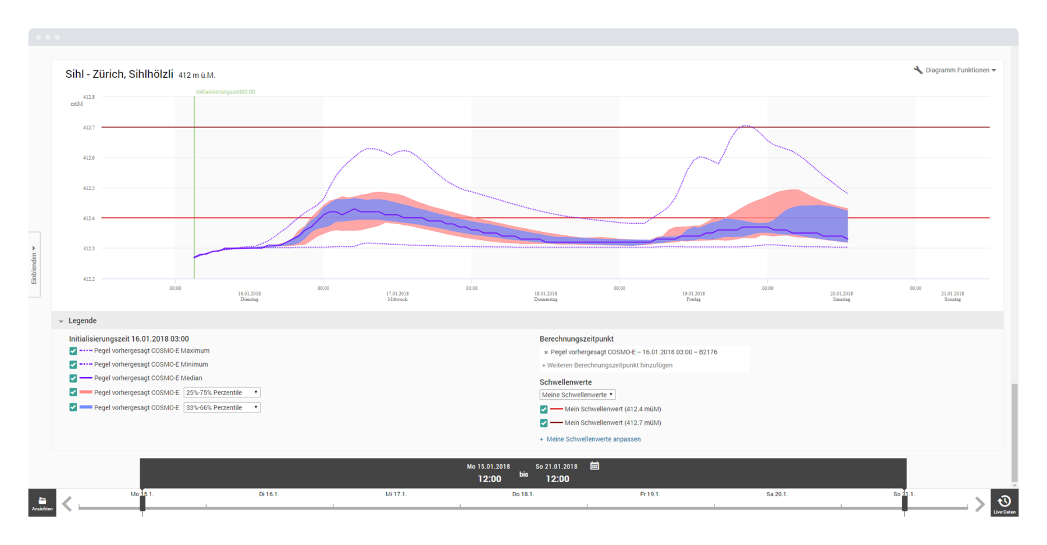Toggle Schwellenwert 412.7 müM checkbox

544,424
